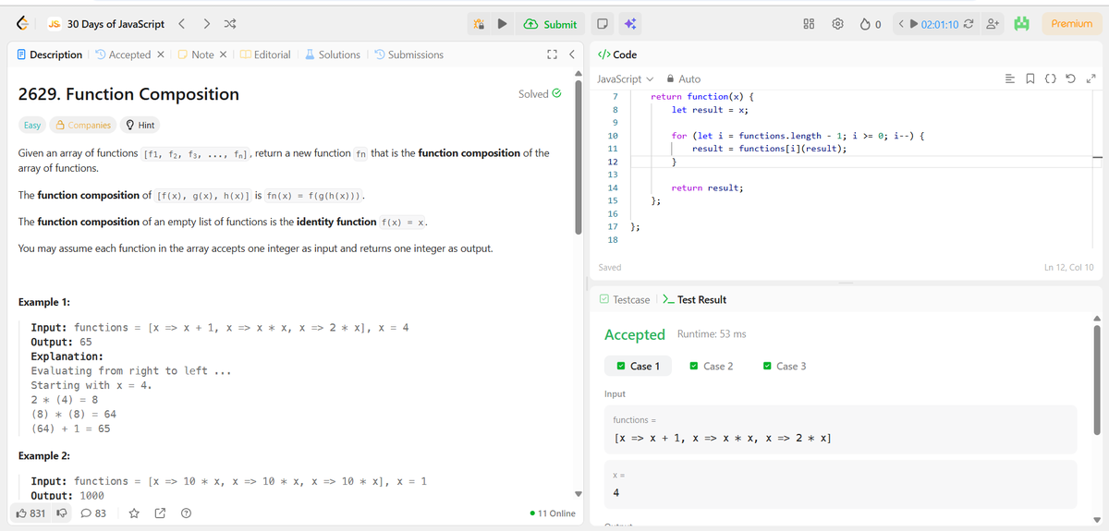Open the 30 Days of JavaScript list
The width and height of the screenshot is (1109, 531).
click(105, 24)
